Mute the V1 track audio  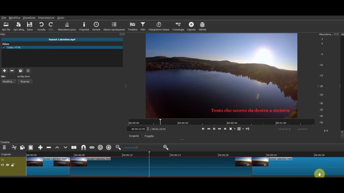[x=2, y=165]
